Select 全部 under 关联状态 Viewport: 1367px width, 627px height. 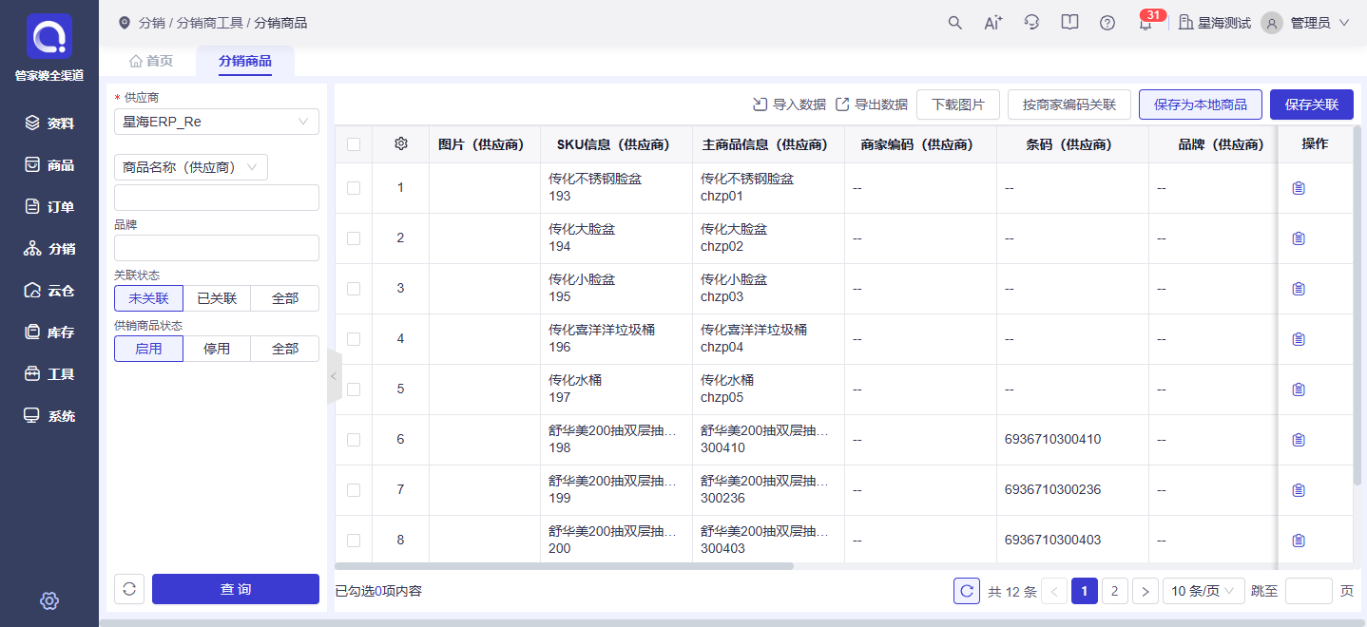click(285, 298)
